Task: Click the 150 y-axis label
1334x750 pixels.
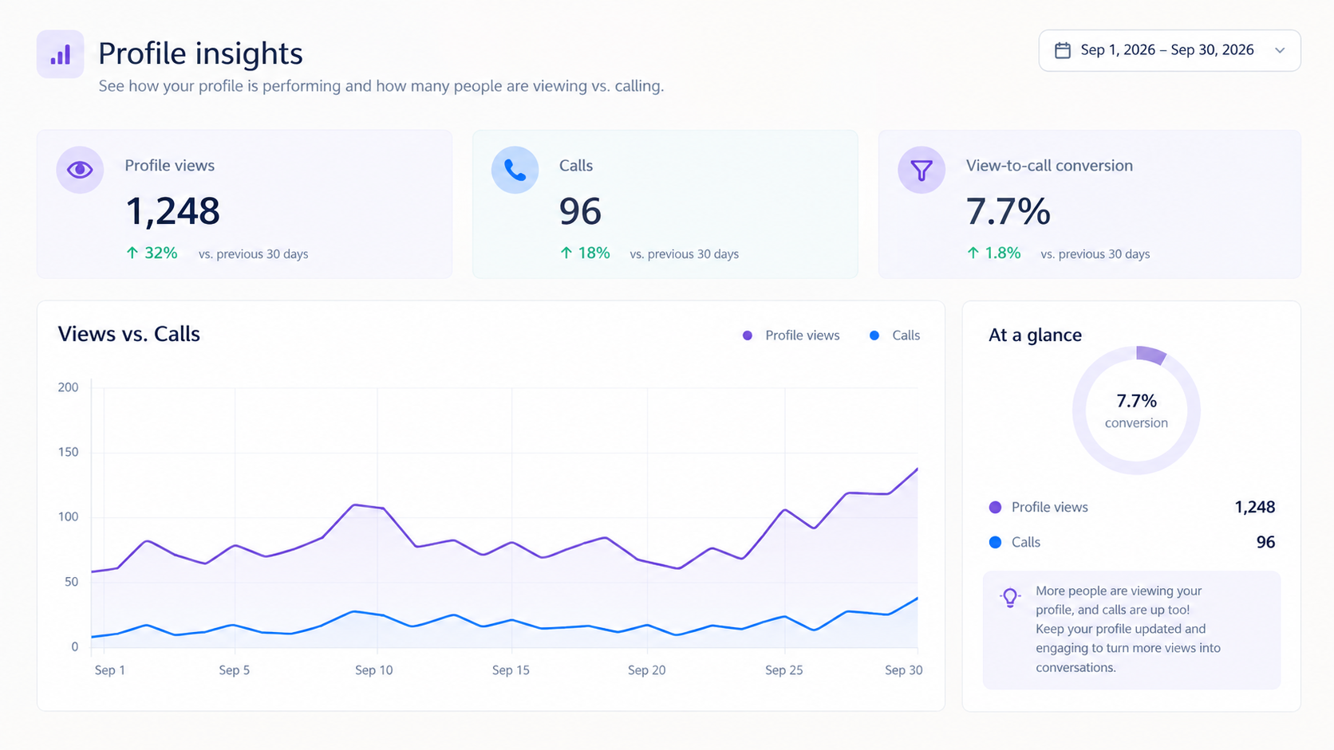Action: pos(69,452)
